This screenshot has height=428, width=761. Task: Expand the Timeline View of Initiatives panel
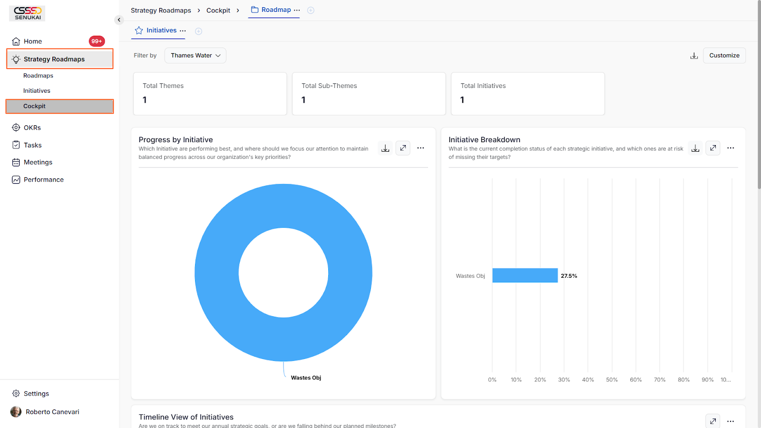point(713,421)
